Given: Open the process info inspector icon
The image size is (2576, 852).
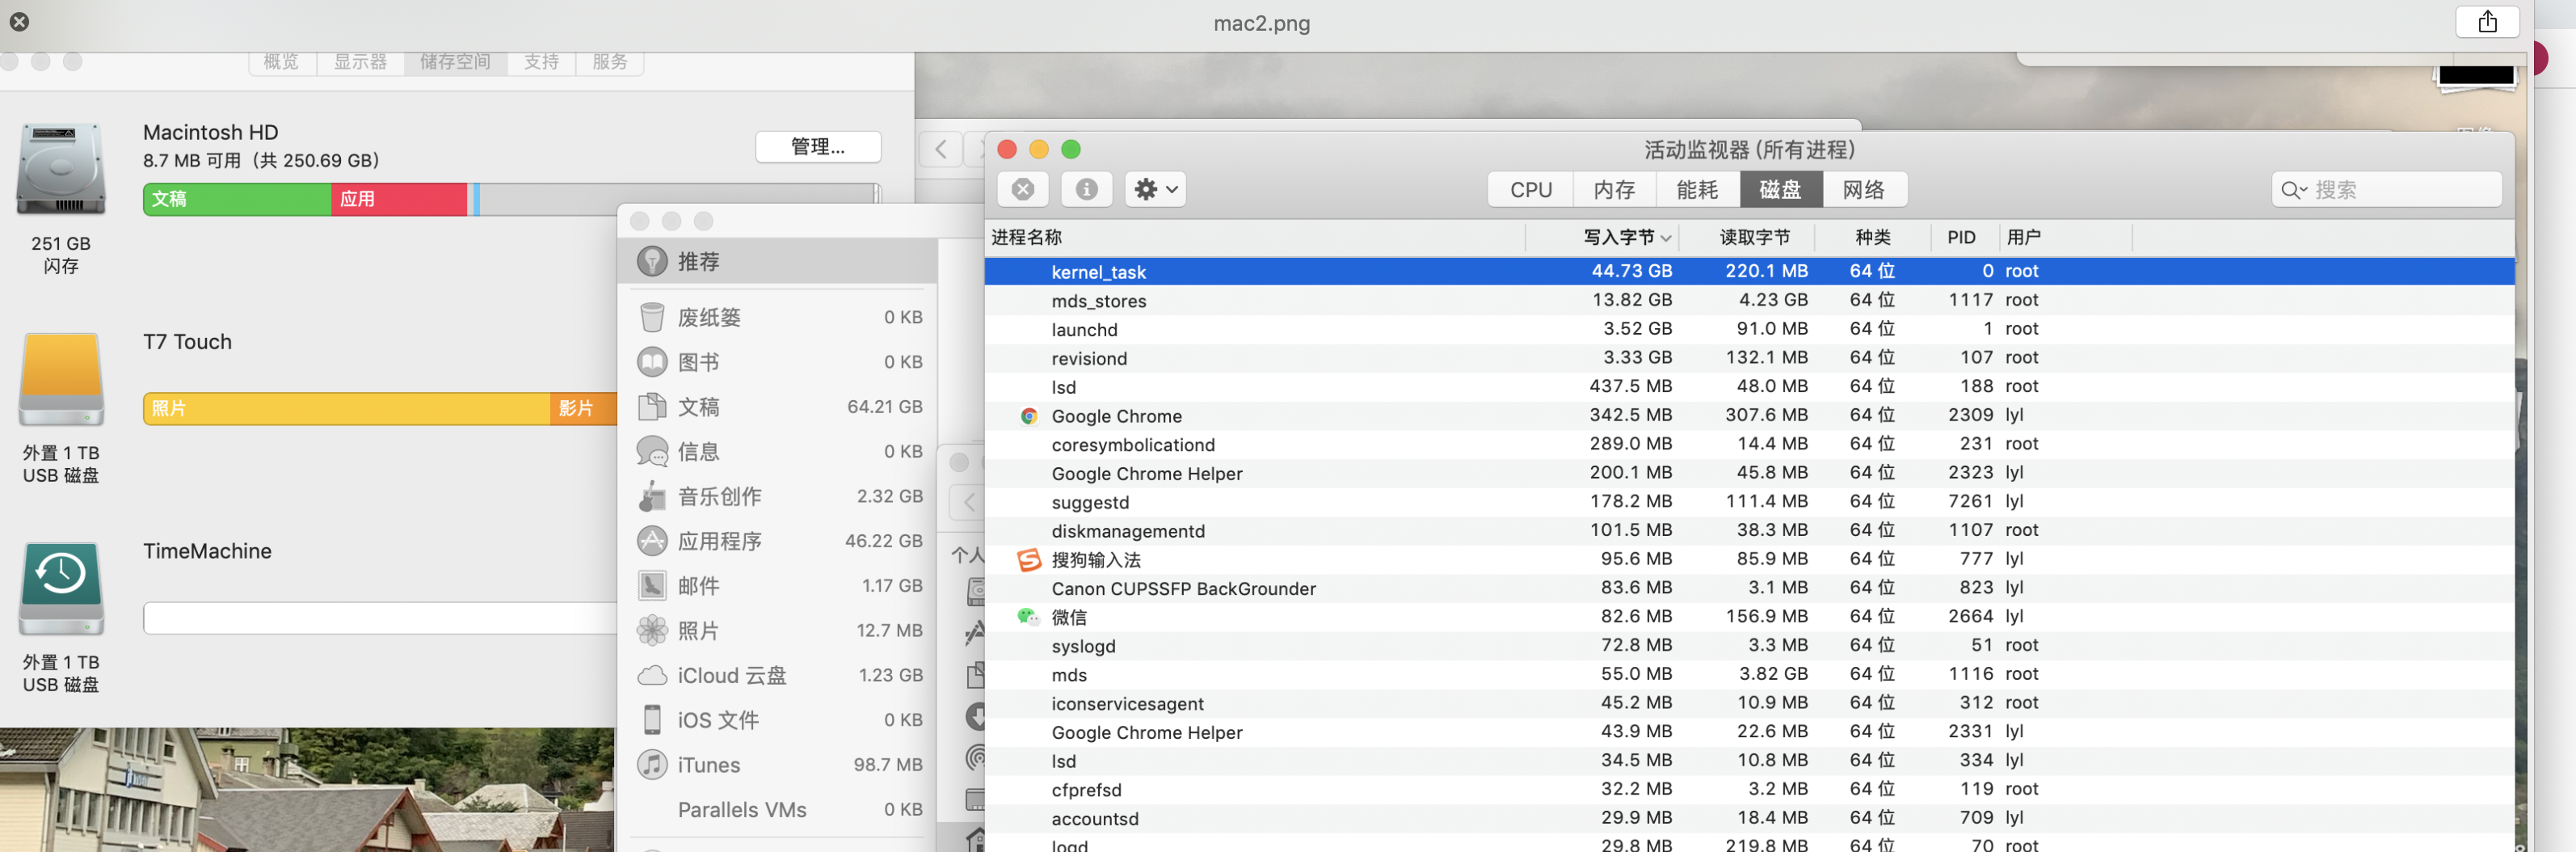Looking at the screenshot, I should tap(1086, 189).
